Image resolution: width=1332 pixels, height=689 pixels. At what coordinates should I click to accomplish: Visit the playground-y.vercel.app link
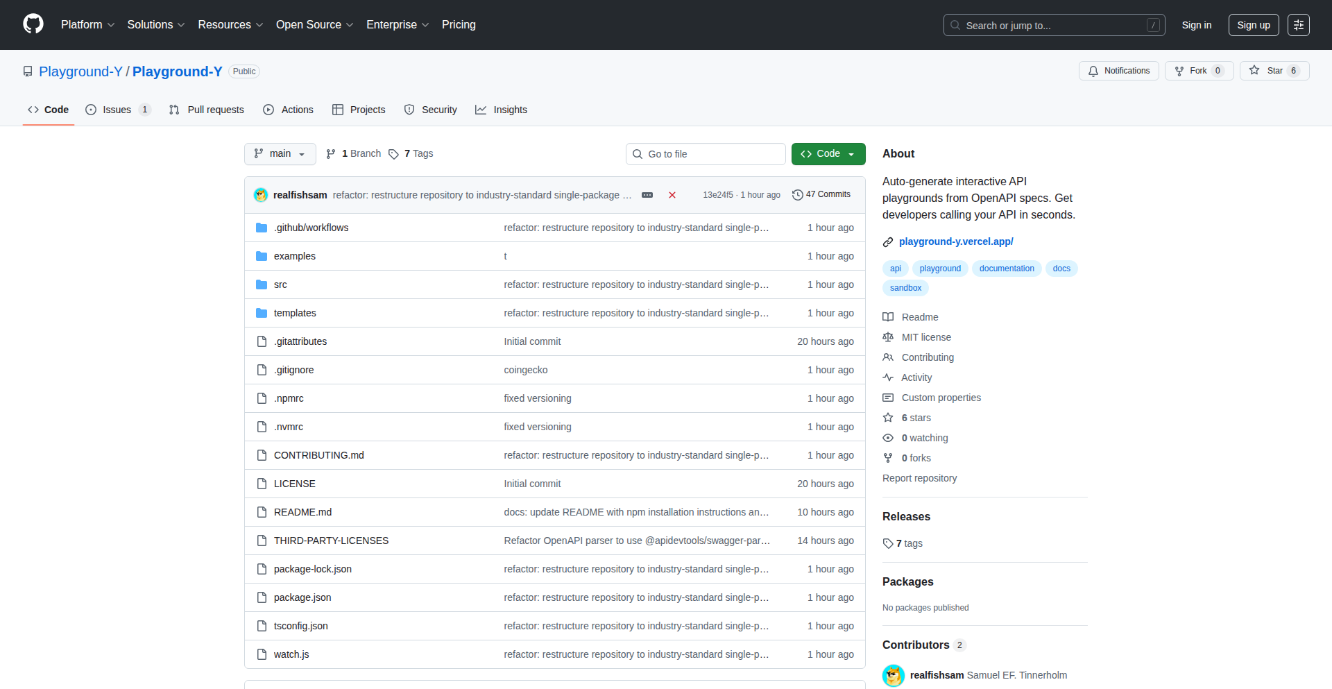click(x=956, y=241)
